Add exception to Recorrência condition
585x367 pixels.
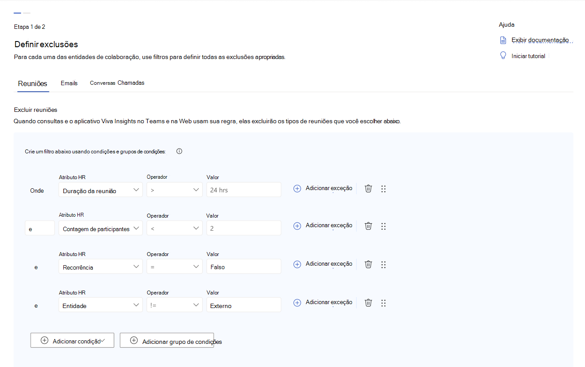[x=323, y=264]
